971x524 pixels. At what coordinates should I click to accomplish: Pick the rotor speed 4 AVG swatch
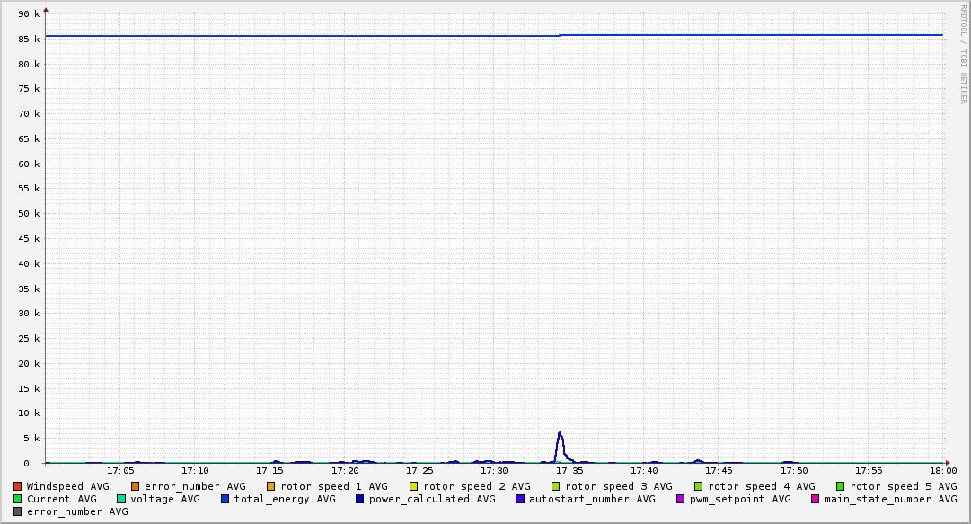click(x=698, y=486)
